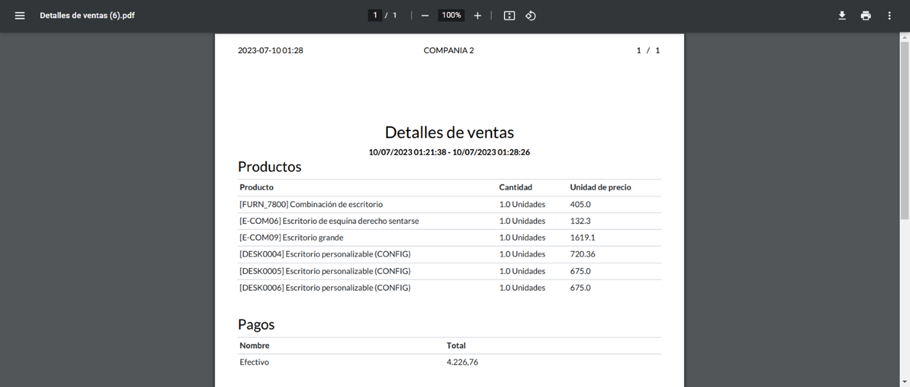Open the three-dot more actions menu
Viewport: 910px width, 387px height.
point(889,16)
